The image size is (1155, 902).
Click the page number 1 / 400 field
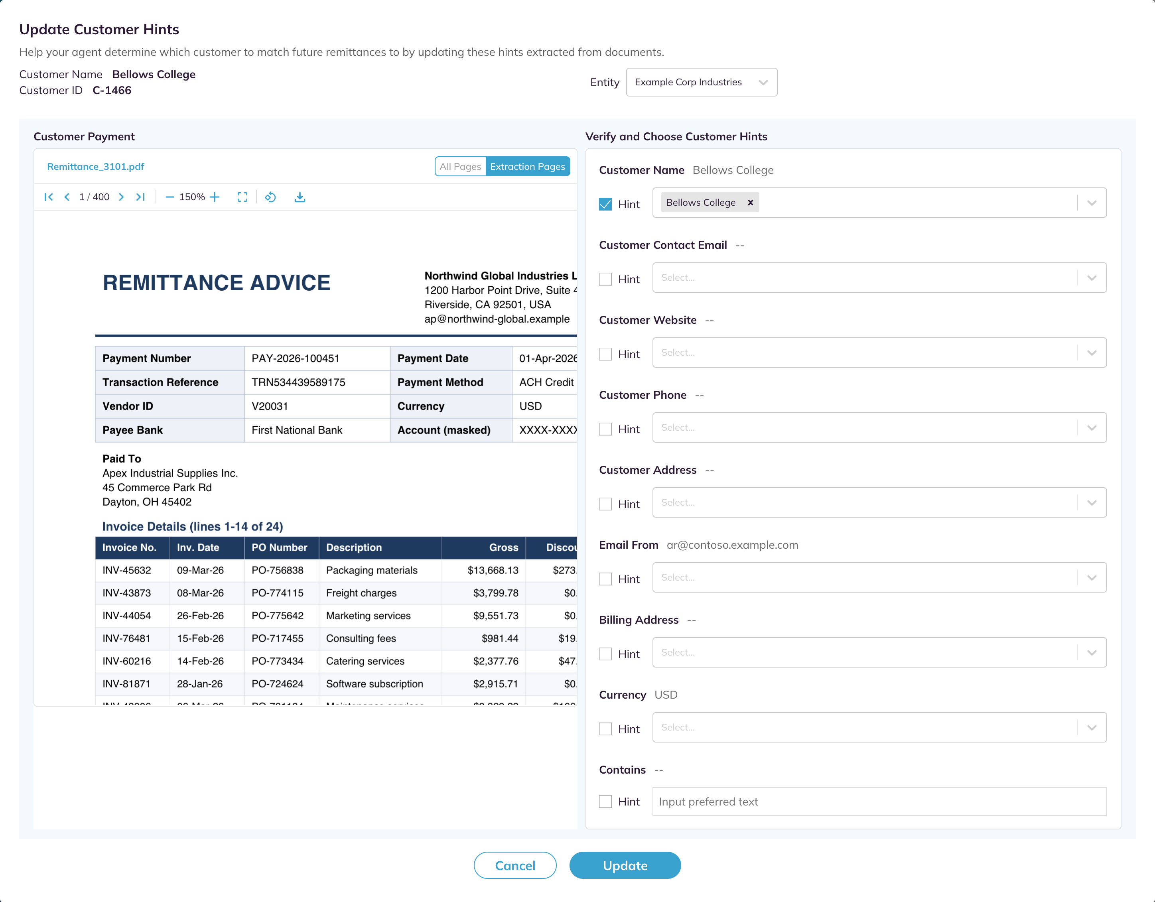click(94, 197)
